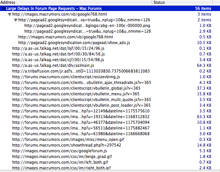Image resolution: width=220 pixels, height=172 pixels.
Task: Collapse the pagead2.googlesyndicati 2 items node
Action: click(x=16, y=20)
